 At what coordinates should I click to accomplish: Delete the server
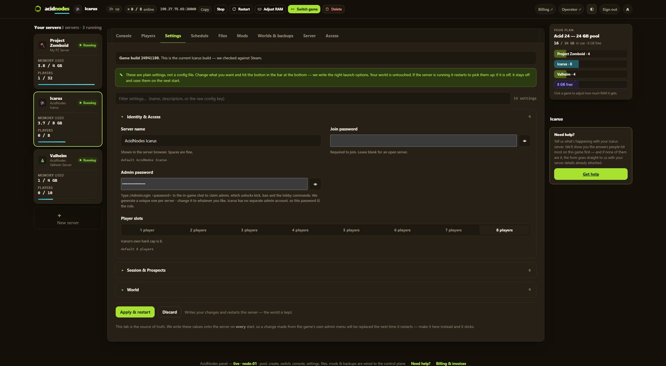coord(334,9)
